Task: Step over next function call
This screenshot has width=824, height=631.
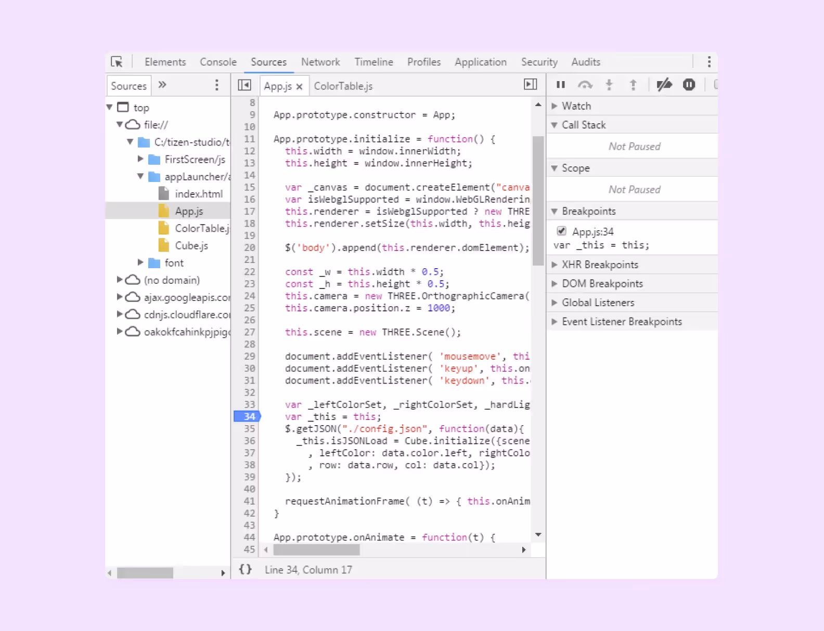Action: point(585,85)
